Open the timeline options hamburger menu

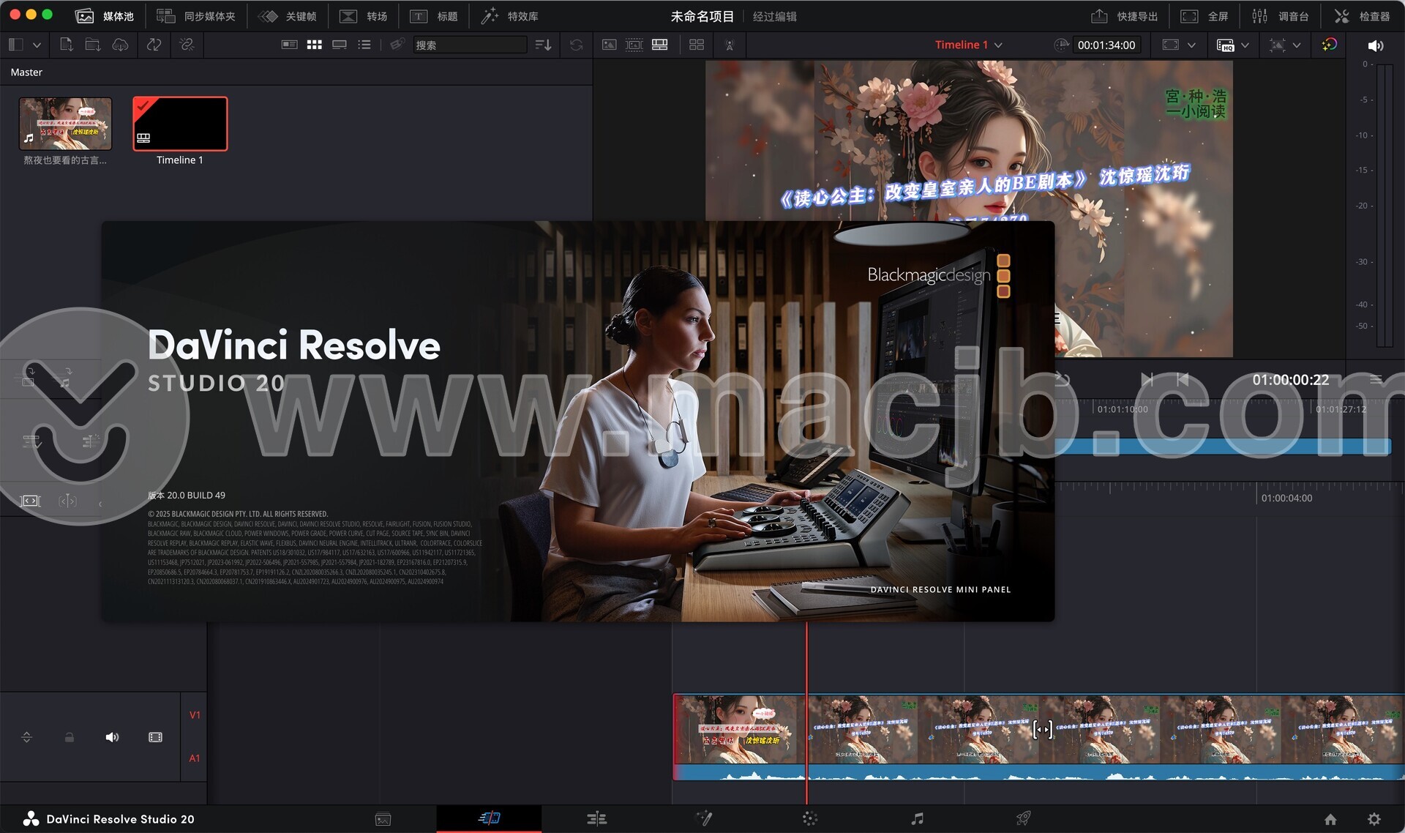(1376, 379)
